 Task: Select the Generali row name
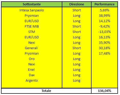coord(31,48)
